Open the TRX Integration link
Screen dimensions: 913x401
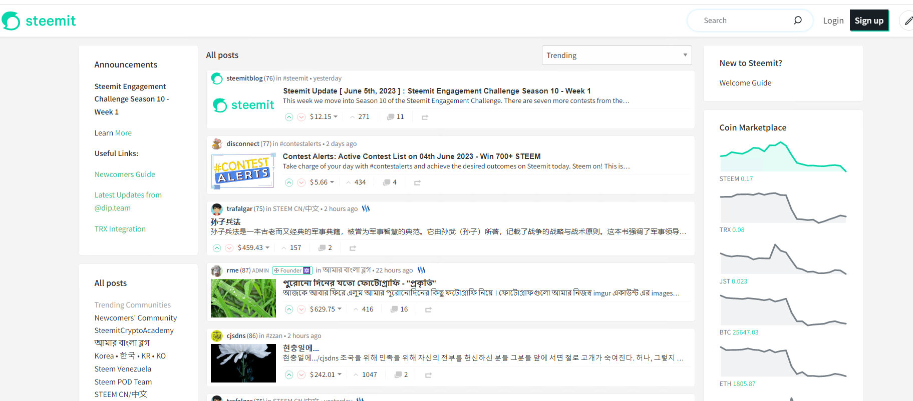[x=120, y=229]
